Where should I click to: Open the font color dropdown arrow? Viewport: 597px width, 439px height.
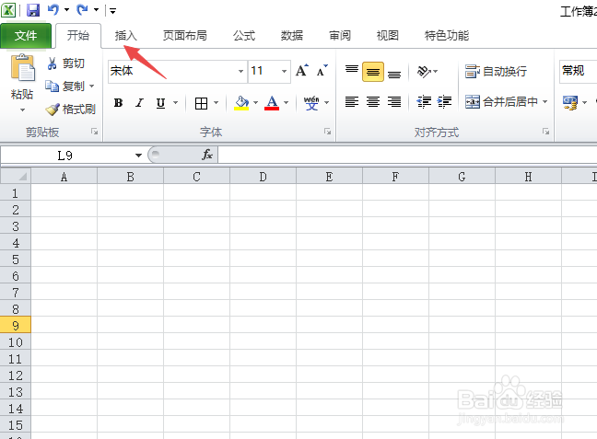(286, 103)
